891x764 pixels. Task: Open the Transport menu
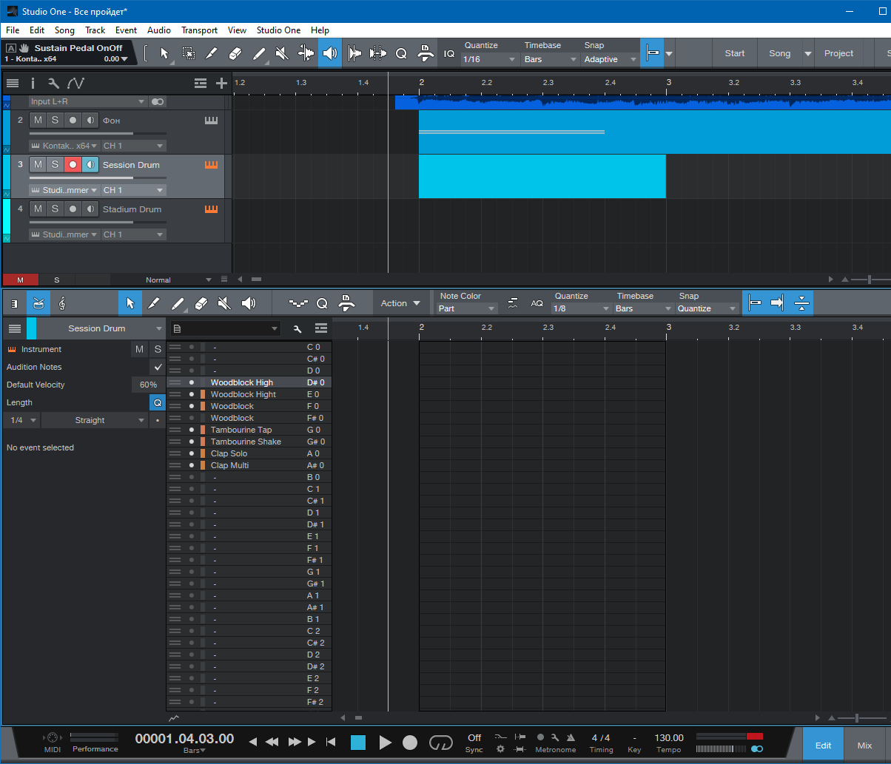tap(199, 30)
